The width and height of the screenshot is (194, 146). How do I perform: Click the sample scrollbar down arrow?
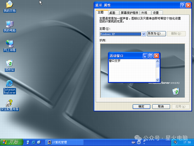point(157,80)
